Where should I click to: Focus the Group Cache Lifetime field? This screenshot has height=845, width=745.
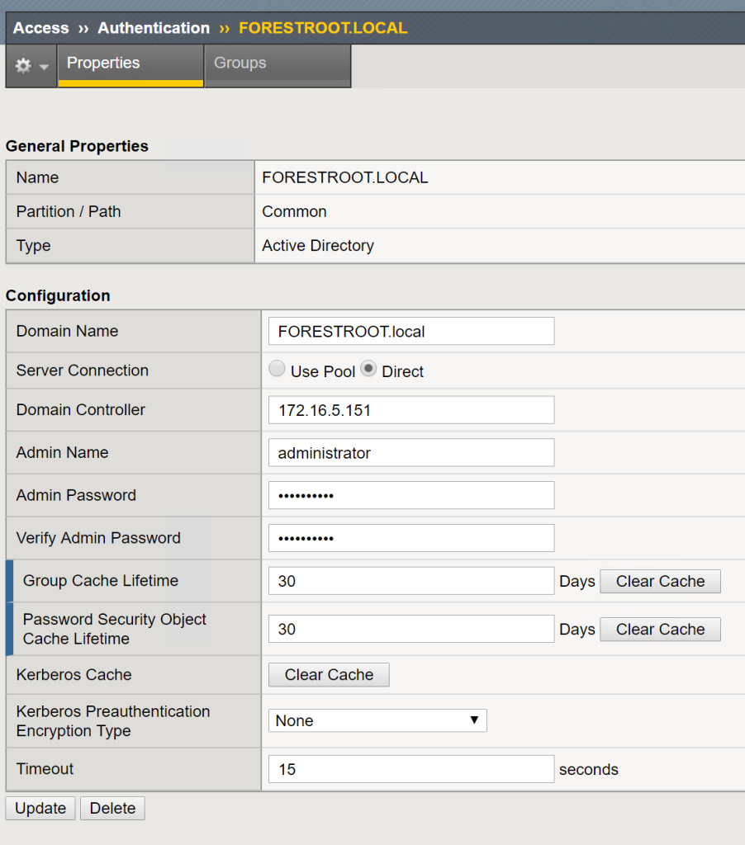point(411,581)
